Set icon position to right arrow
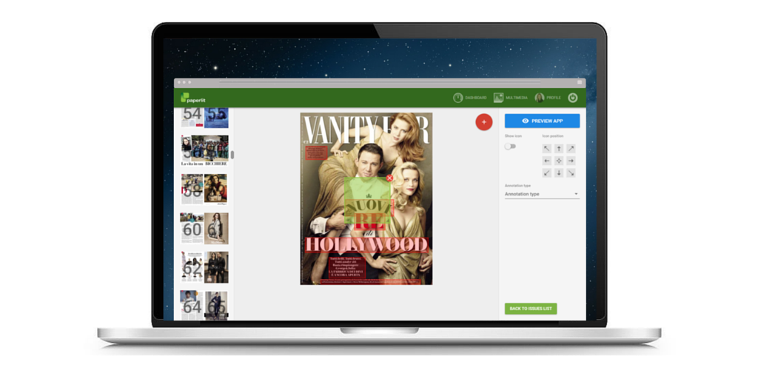This screenshot has height=379, width=758. click(x=571, y=161)
